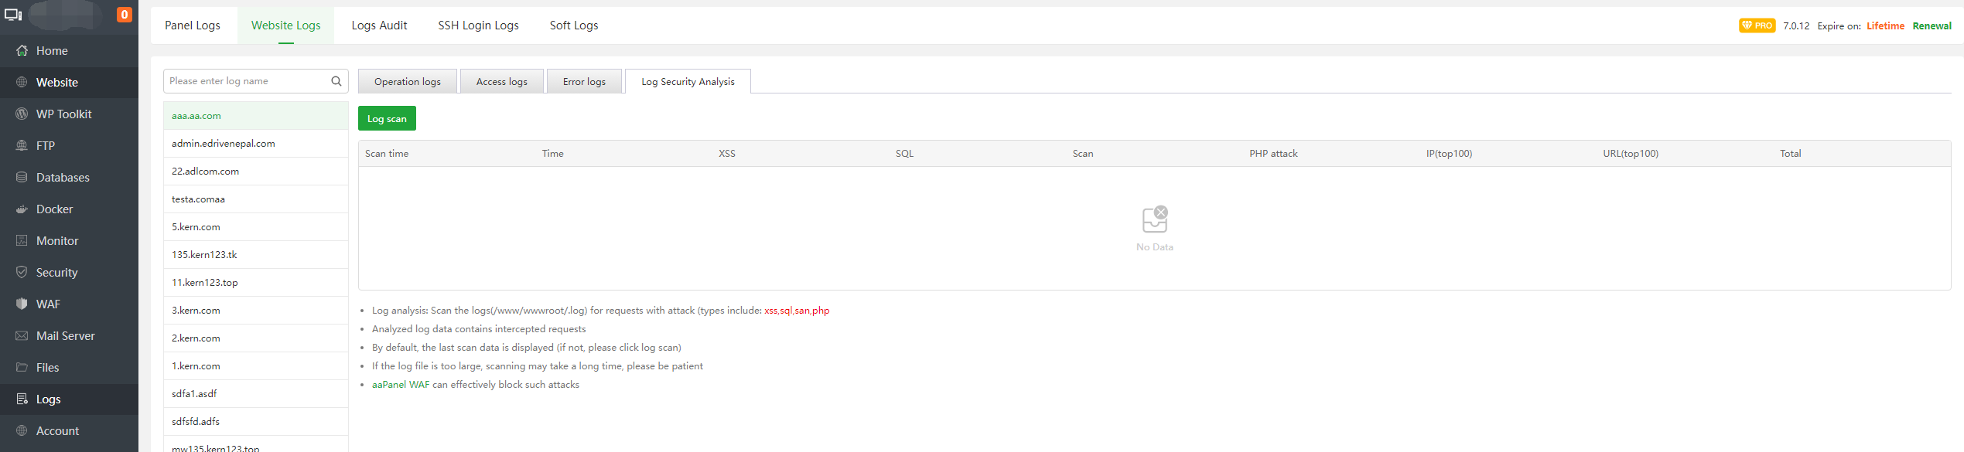
Task: Select site sdfa1.asdf
Action: coord(256,394)
